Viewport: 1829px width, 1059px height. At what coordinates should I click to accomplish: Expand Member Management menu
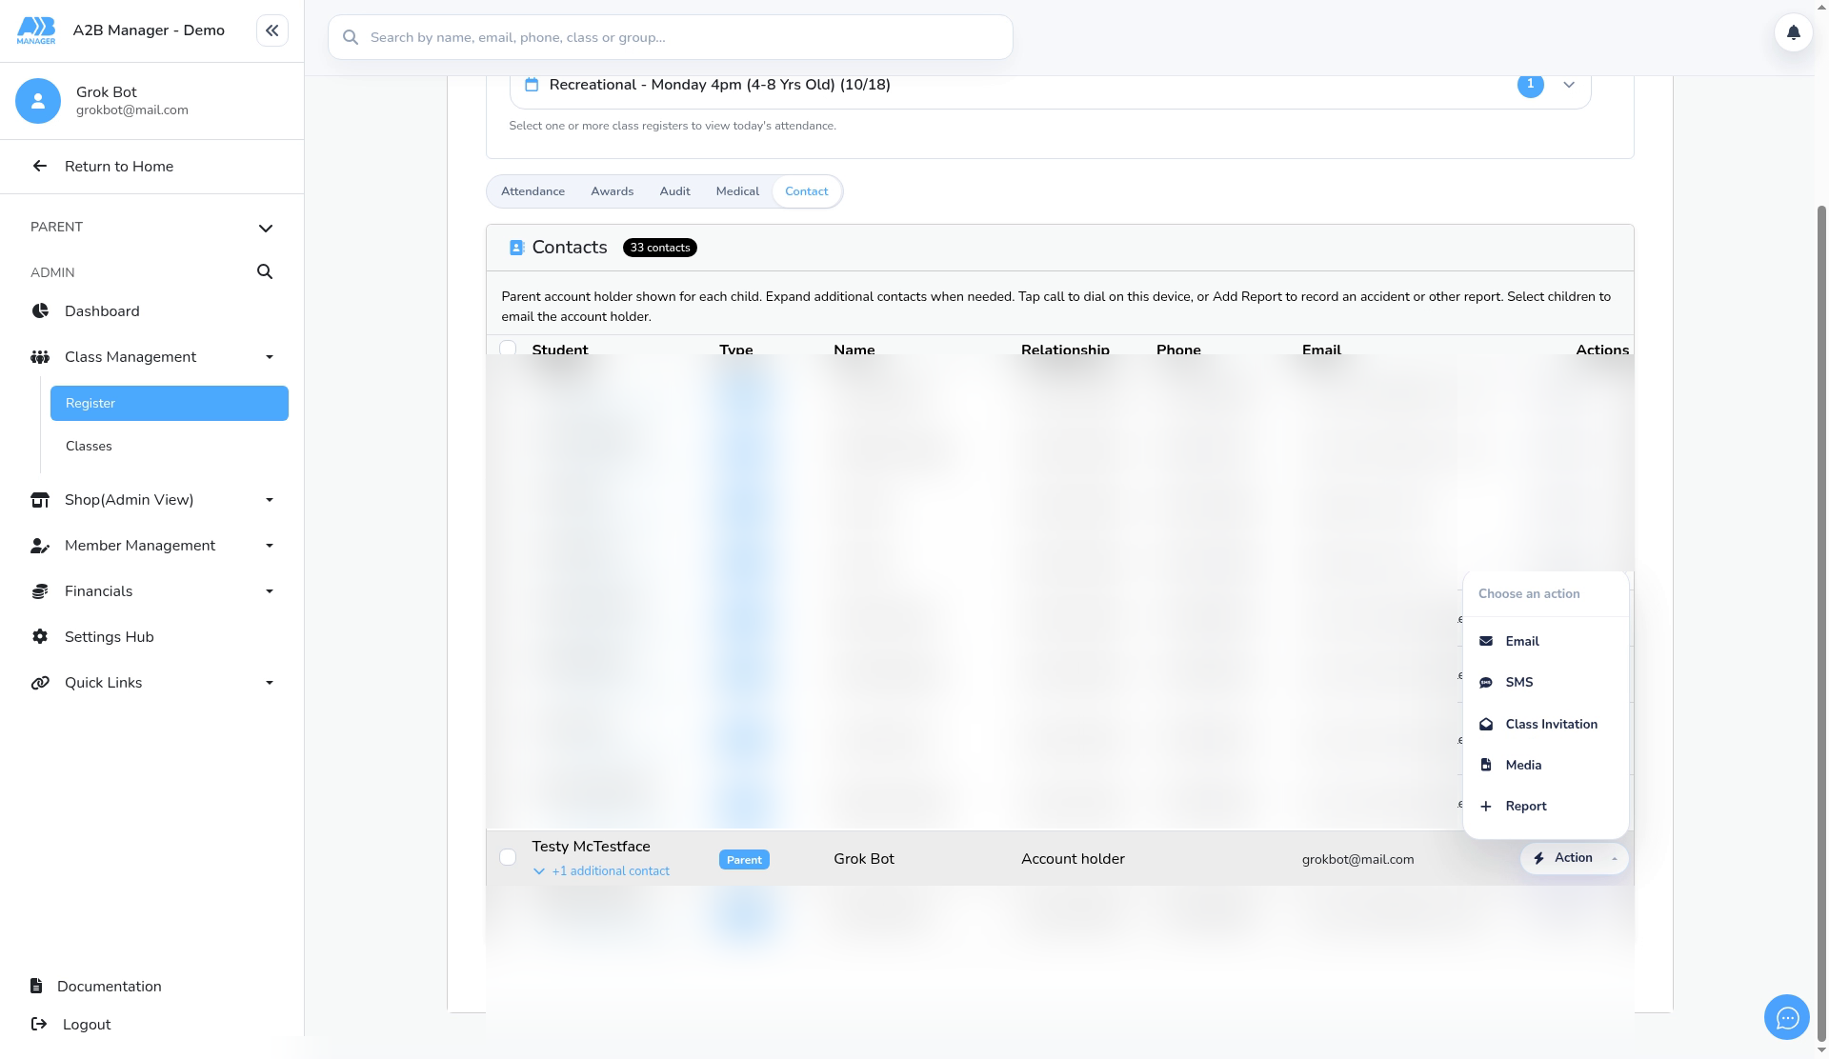[152, 546]
